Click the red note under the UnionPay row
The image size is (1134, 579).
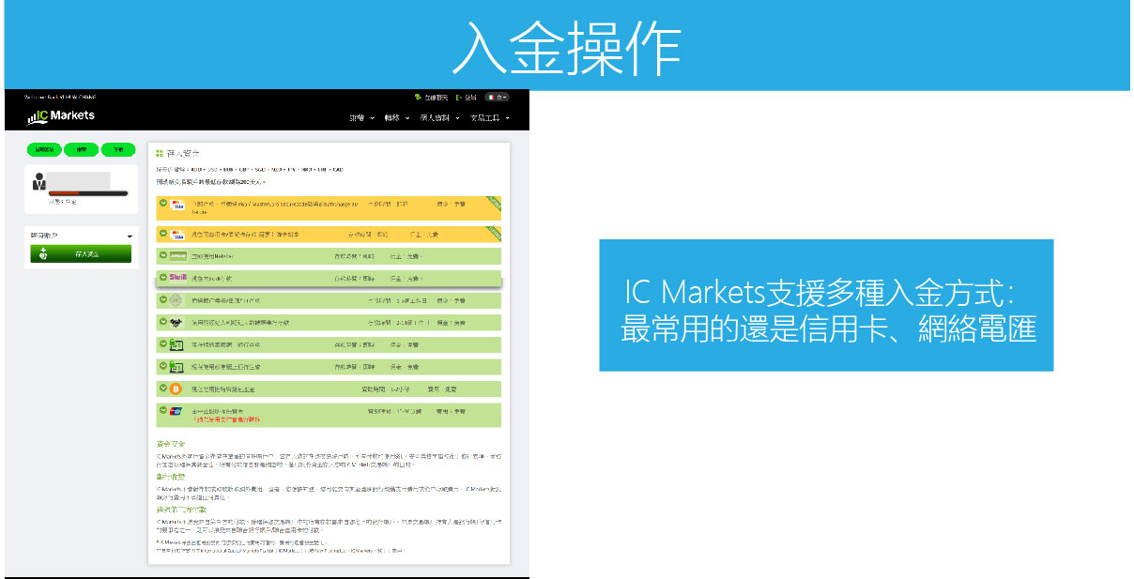pos(227,419)
